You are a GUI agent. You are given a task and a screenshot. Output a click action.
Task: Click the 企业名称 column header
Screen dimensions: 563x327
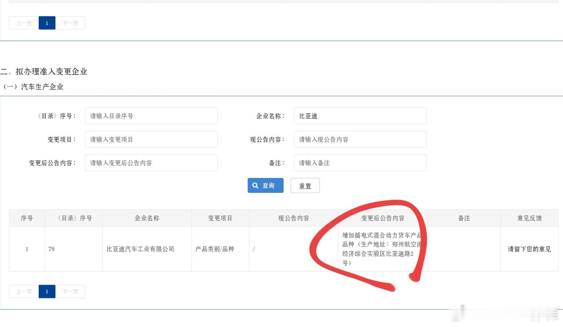coord(147,218)
